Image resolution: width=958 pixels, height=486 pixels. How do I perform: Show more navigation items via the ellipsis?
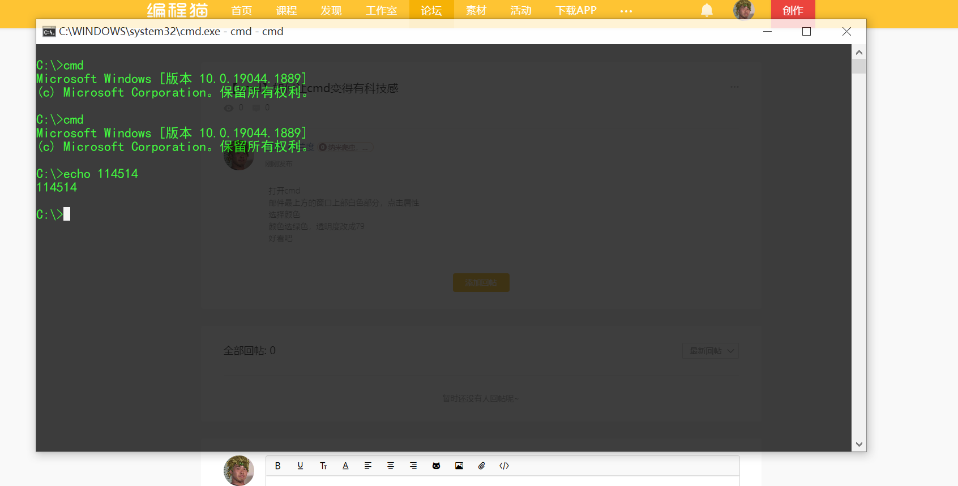pyautogui.click(x=626, y=11)
